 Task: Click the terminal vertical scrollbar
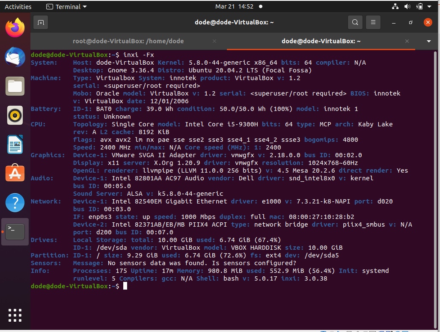click(436, 190)
